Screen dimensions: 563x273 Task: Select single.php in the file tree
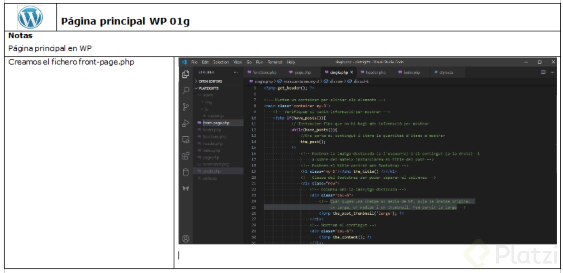click(219, 171)
